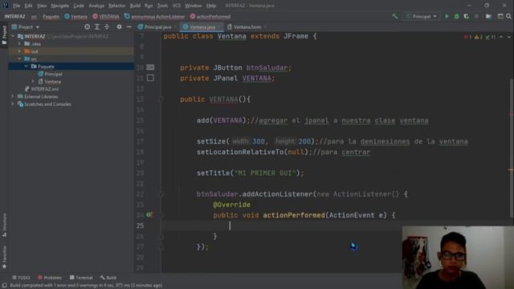Toggle the Project side tool button
The width and height of the screenshot is (514, 289).
point(4,35)
